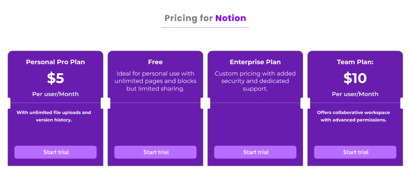This screenshot has width=411, height=179.
Task: Start trial for the Free plan
Action: [x=155, y=152]
